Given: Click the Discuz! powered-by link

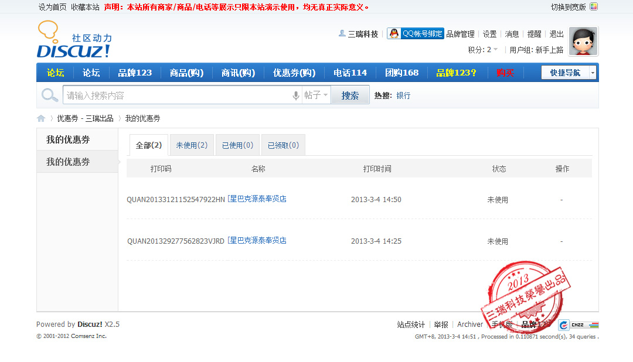Looking at the screenshot, I should tap(90, 324).
